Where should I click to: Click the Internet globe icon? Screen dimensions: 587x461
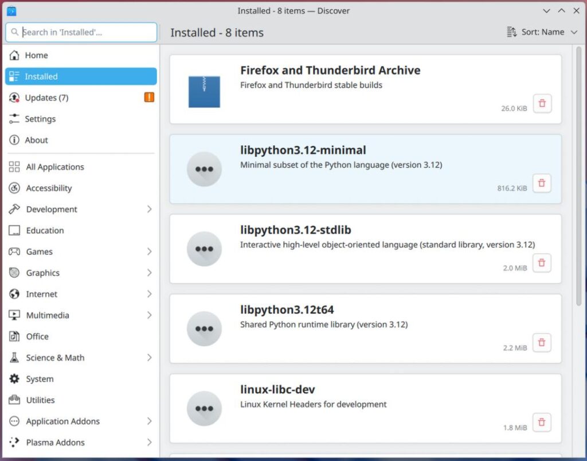coord(14,294)
